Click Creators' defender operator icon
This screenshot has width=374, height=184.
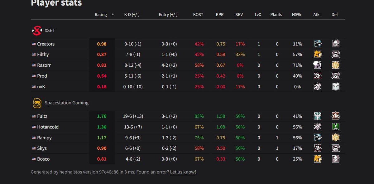pos(335,44)
